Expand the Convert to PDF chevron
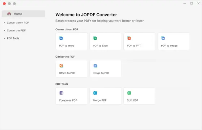Viewport: 202px width, 130px height. pos(4,30)
